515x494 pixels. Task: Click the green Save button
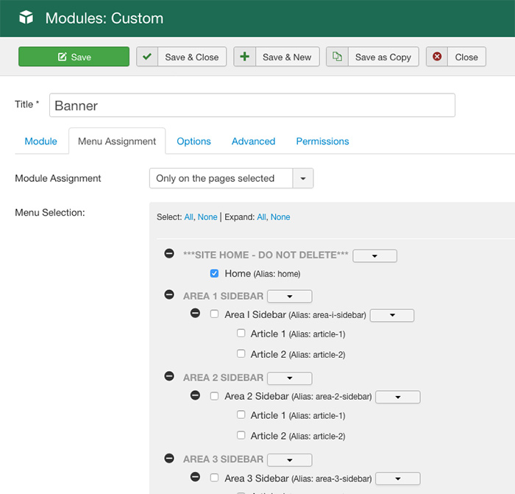[74, 57]
